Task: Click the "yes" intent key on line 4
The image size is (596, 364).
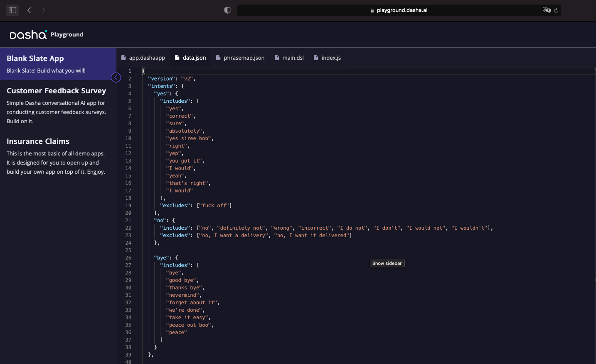Action: tap(161, 94)
